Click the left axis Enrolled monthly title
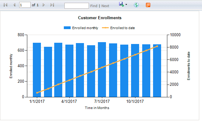This screenshot has height=123, width=202. pyautogui.click(x=11, y=66)
